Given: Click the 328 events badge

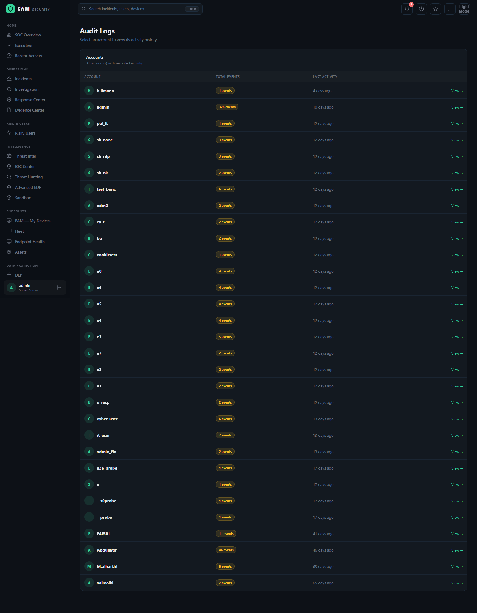Looking at the screenshot, I should (x=227, y=107).
